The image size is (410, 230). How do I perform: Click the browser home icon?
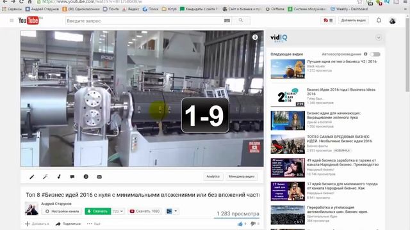tap(30, 1)
